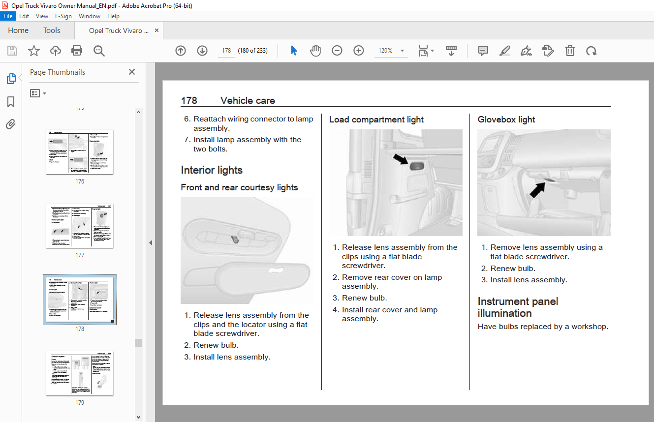Click the Save file icon
The height and width of the screenshot is (422, 654).
(x=12, y=51)
